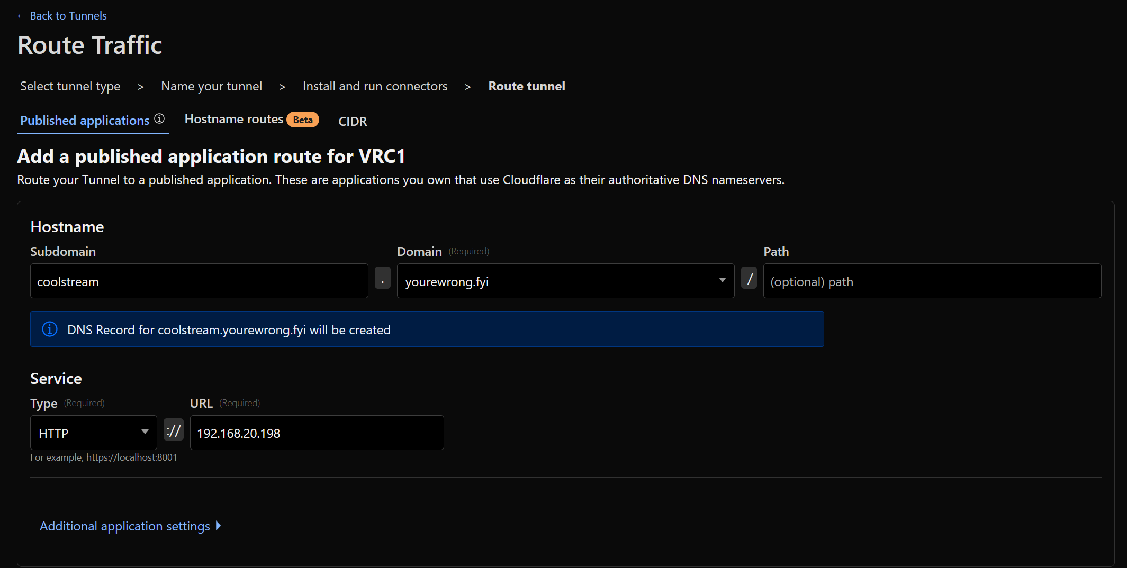The image size is (1127, 568).
Task: Click the Beta badge on Hostname routes
Action: [x=303, y=120]
